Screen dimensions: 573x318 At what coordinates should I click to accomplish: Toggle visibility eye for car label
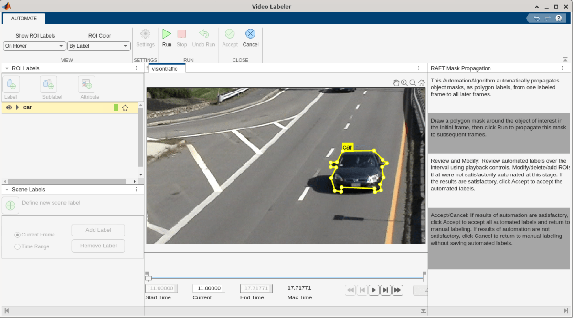coord(9,108)
